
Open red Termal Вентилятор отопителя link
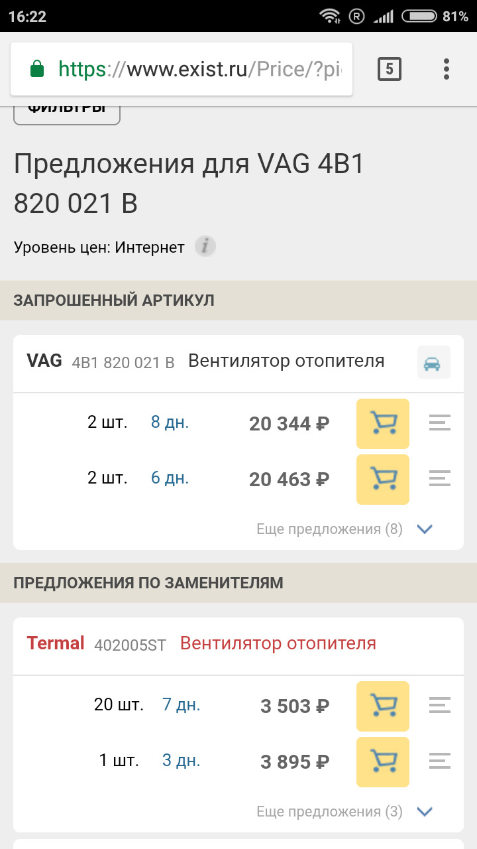point(278,643)
